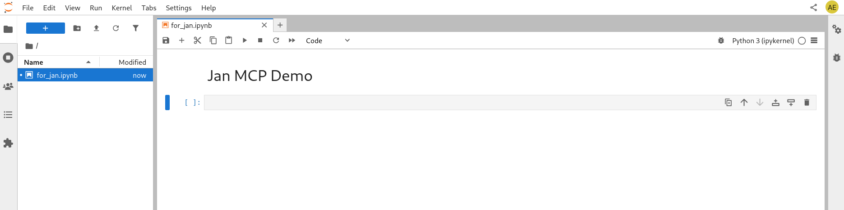The height and width of the screenshot is (210, 844).
Task: Delete the selected cell with trash icon
Action: click(807, 103)
